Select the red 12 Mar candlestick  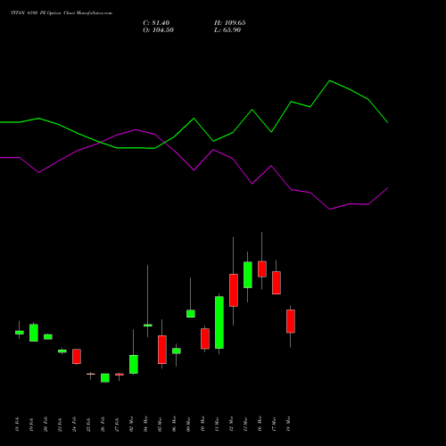click(234, 290)
